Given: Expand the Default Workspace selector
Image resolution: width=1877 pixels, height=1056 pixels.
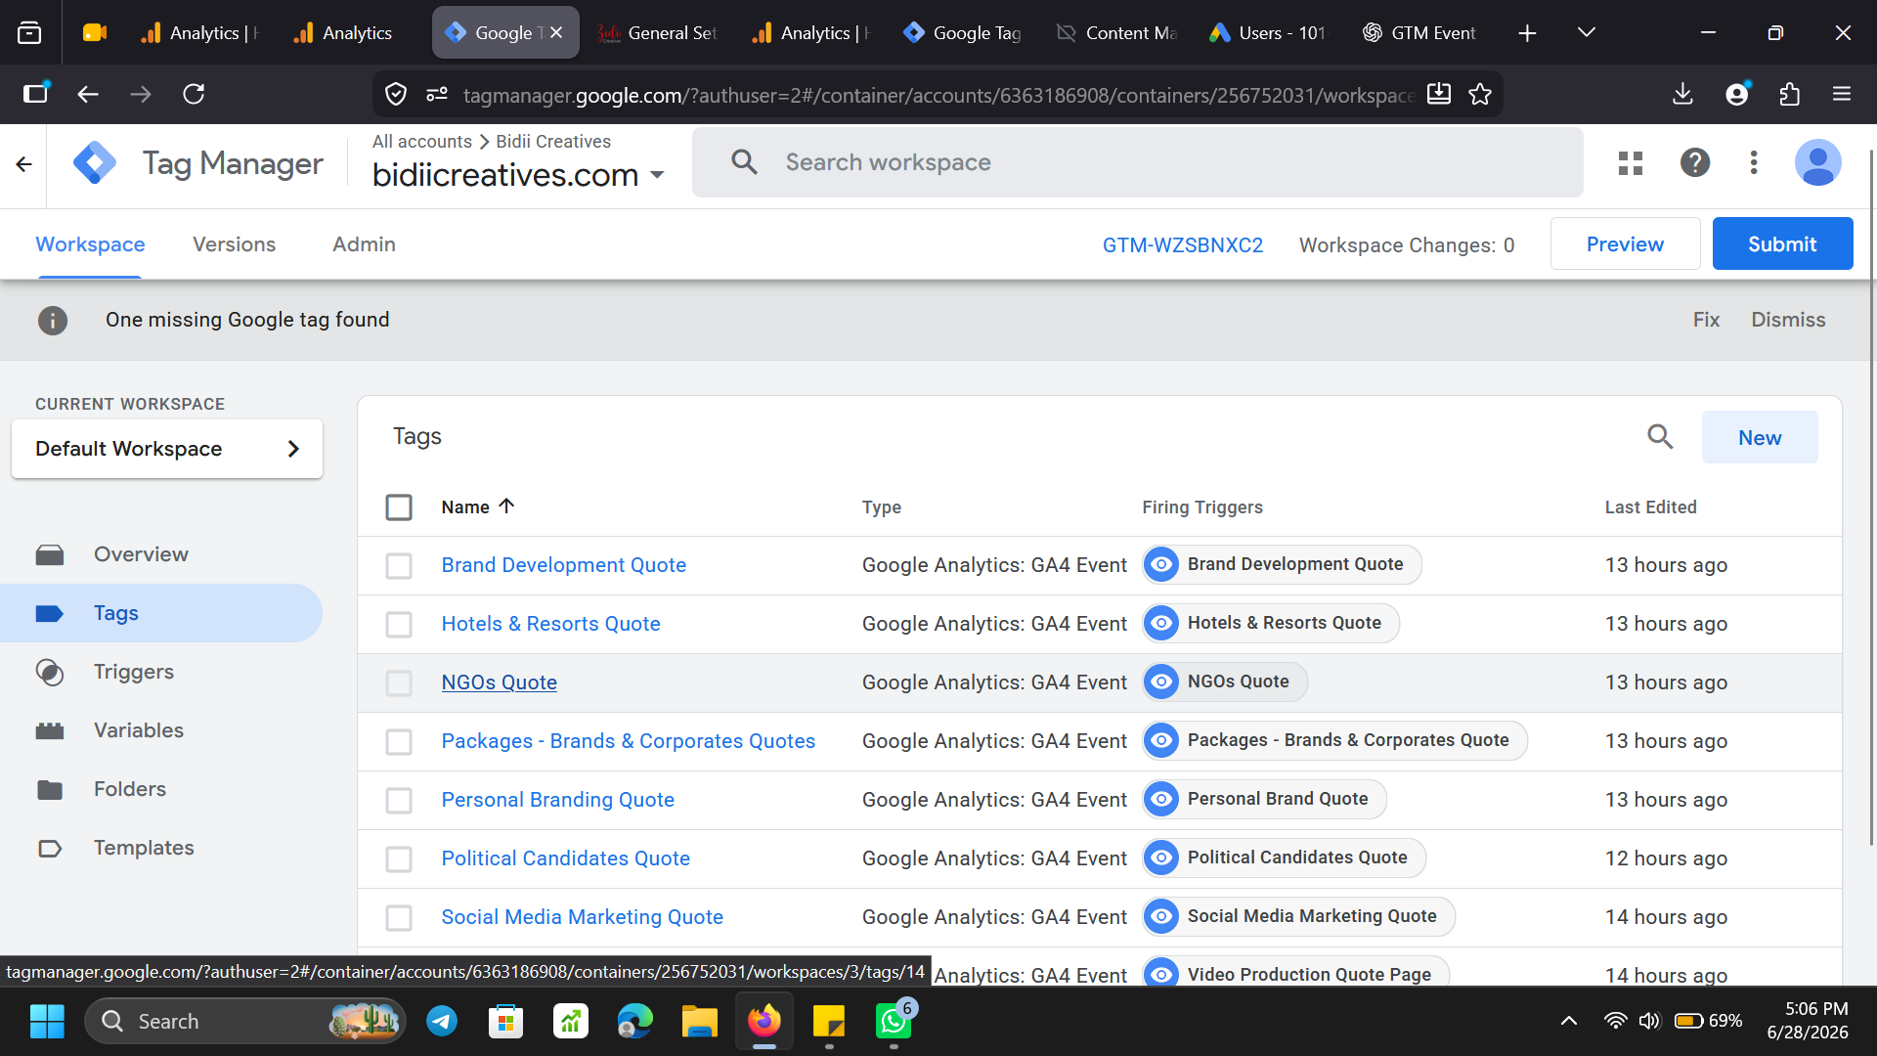Looking at the screenshot, I should [167, 449].
